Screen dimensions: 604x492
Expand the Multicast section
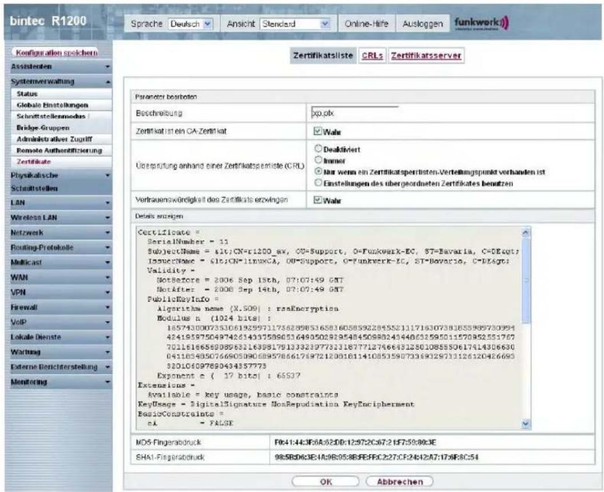pos(59,263)
